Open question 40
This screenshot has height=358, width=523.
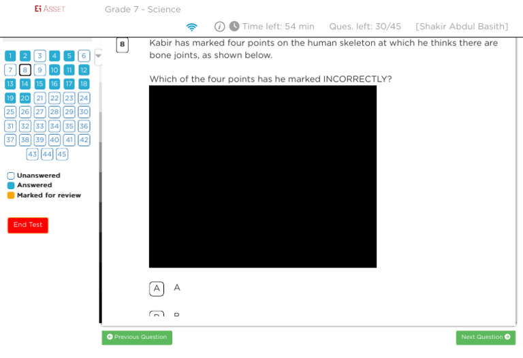(54, 140)
